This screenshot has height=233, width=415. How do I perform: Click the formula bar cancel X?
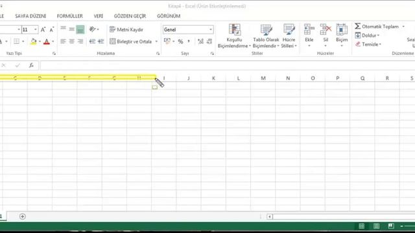(3, 65)
